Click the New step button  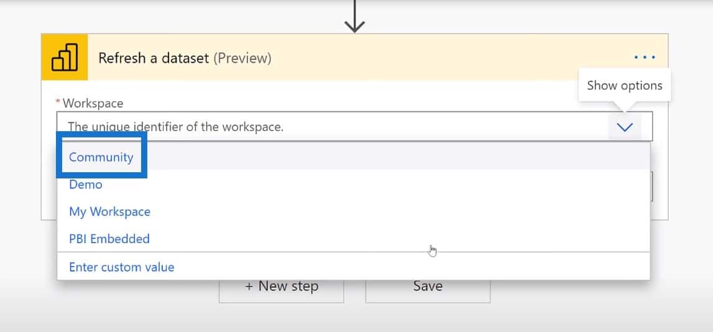tap(282, 290)
